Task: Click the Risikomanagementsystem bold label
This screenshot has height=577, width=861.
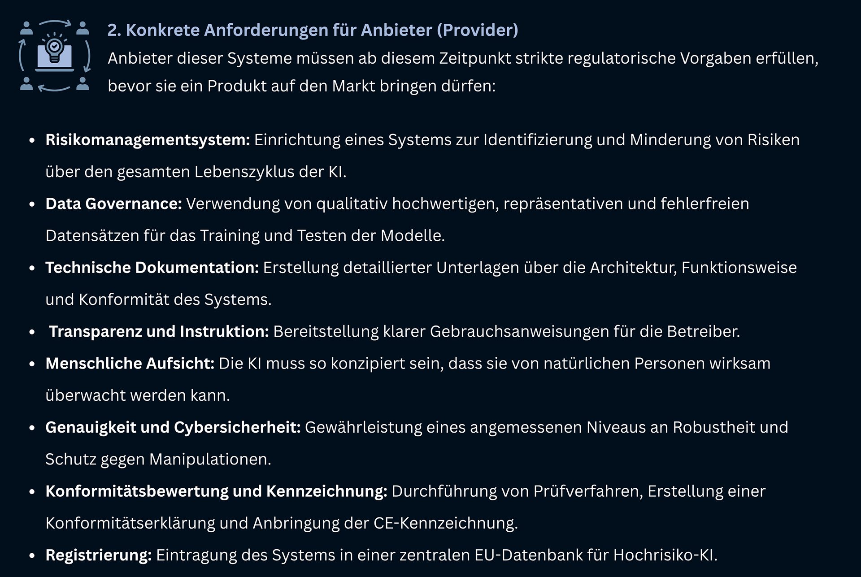Action: tap(148, 140)
